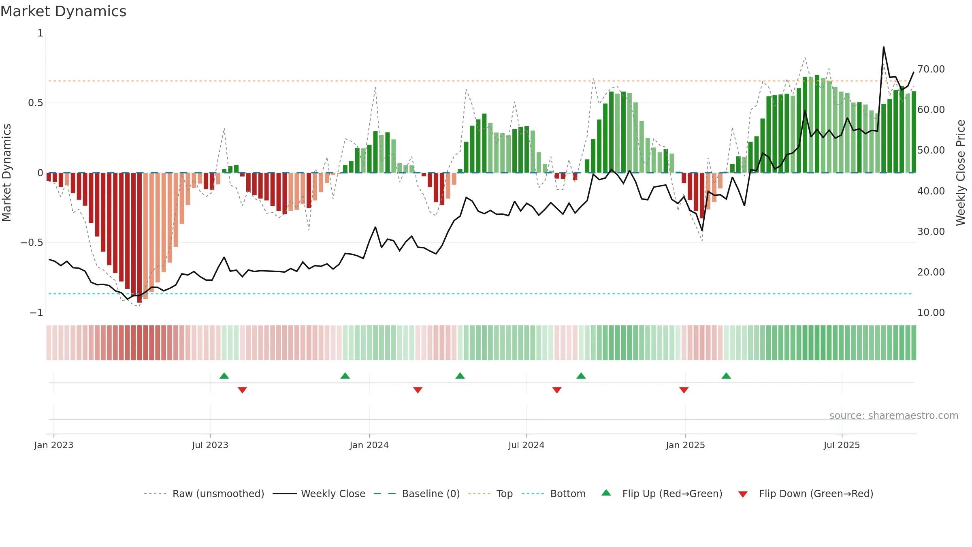Click the flip-up marker before Jan 2024
Image resolution: width=972 pixels, height=547 pixels.
[x=345, y=376]
